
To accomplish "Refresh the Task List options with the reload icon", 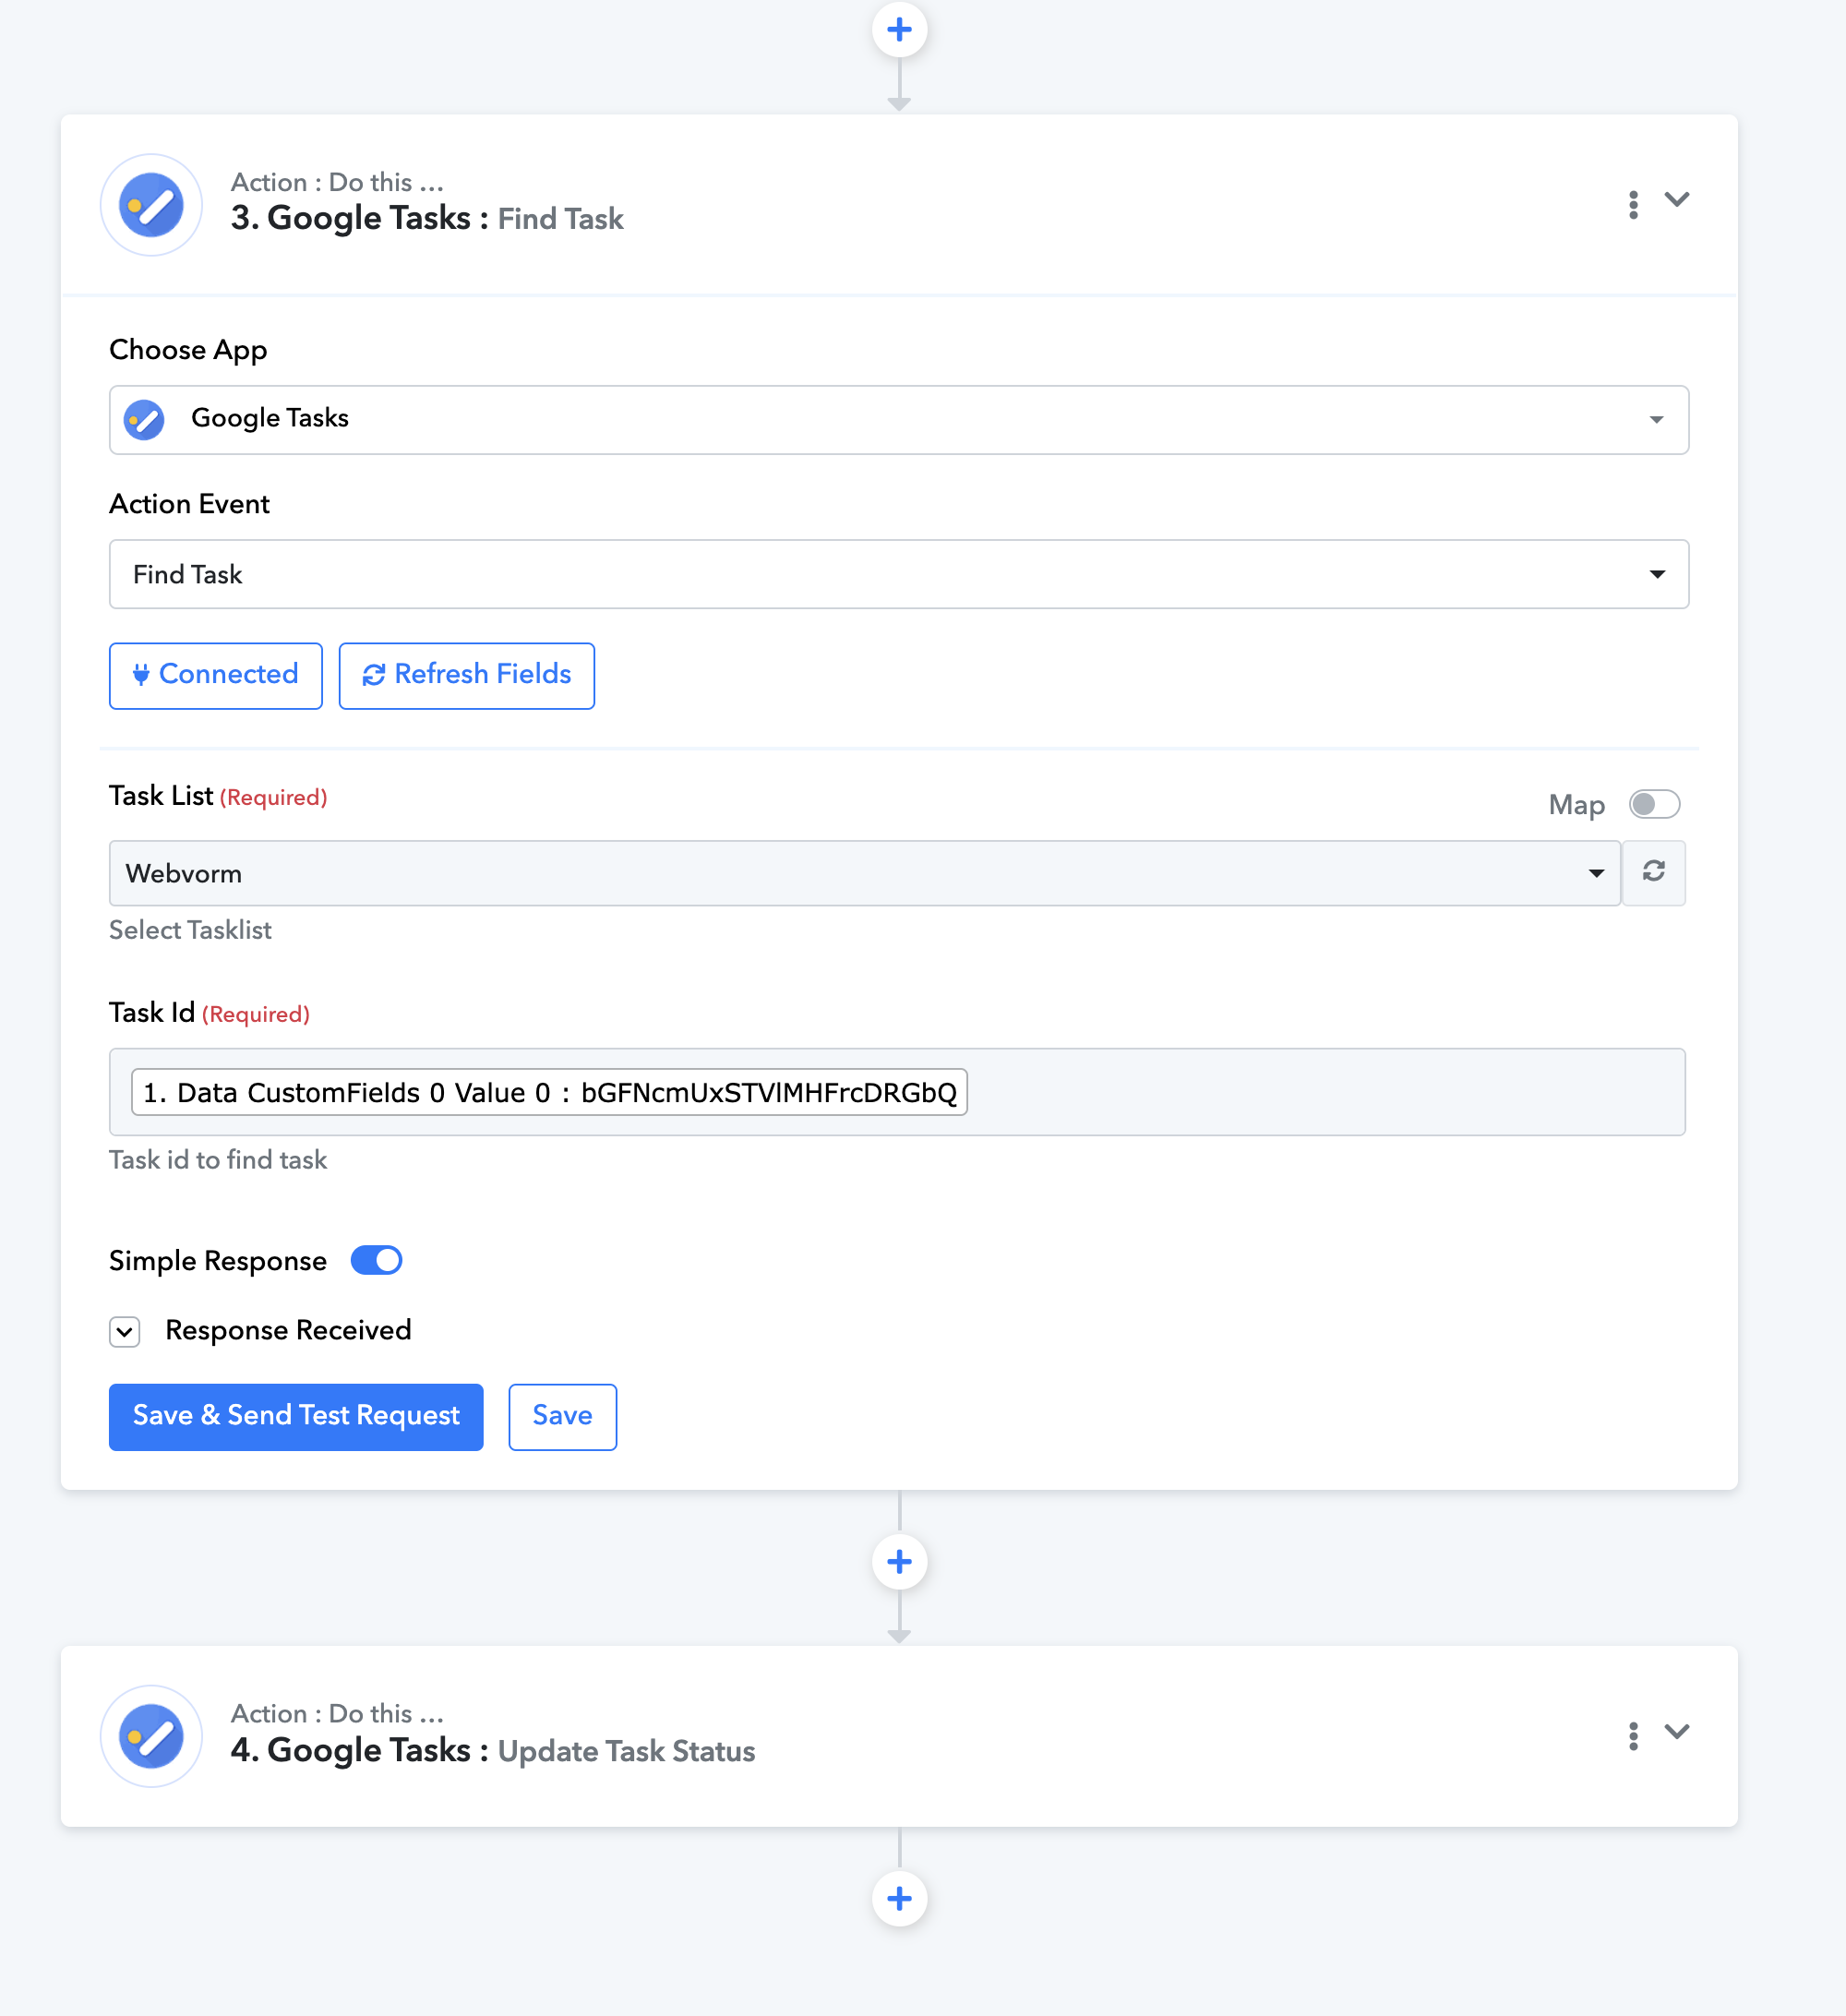I will pyautogui.click(x=1654, y=872).
